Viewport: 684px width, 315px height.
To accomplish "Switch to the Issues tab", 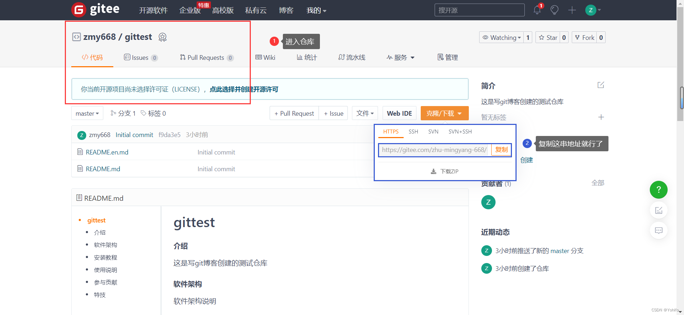I will click(x=141, y=57).
